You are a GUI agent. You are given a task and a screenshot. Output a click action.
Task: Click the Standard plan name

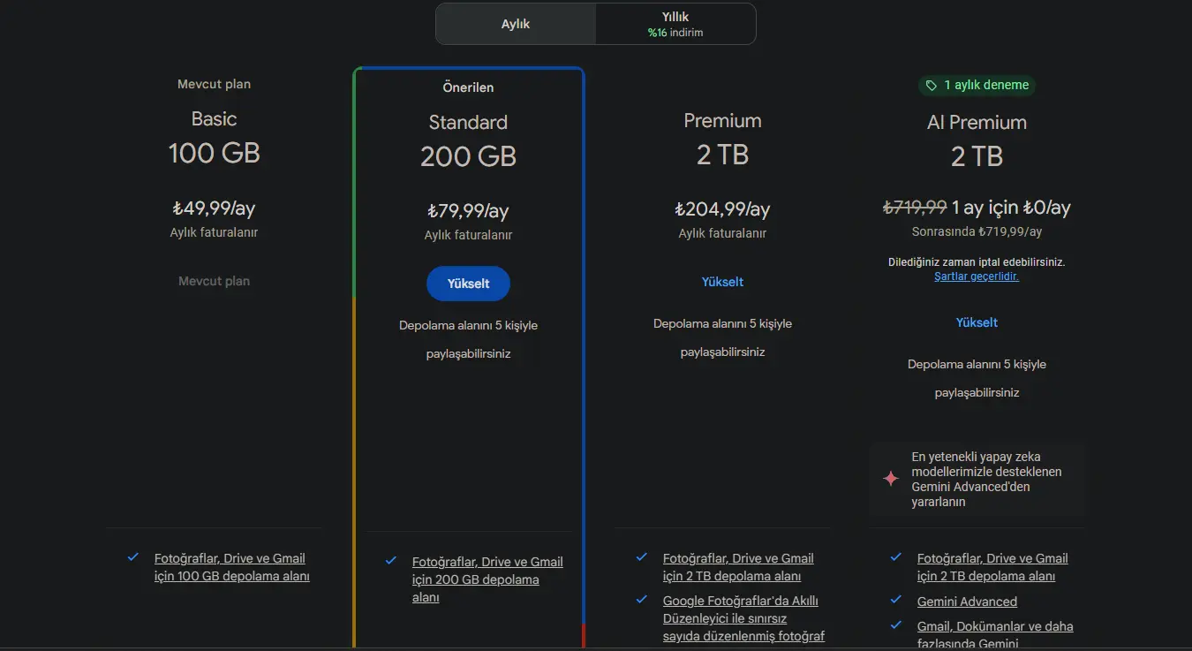(468, 122)
